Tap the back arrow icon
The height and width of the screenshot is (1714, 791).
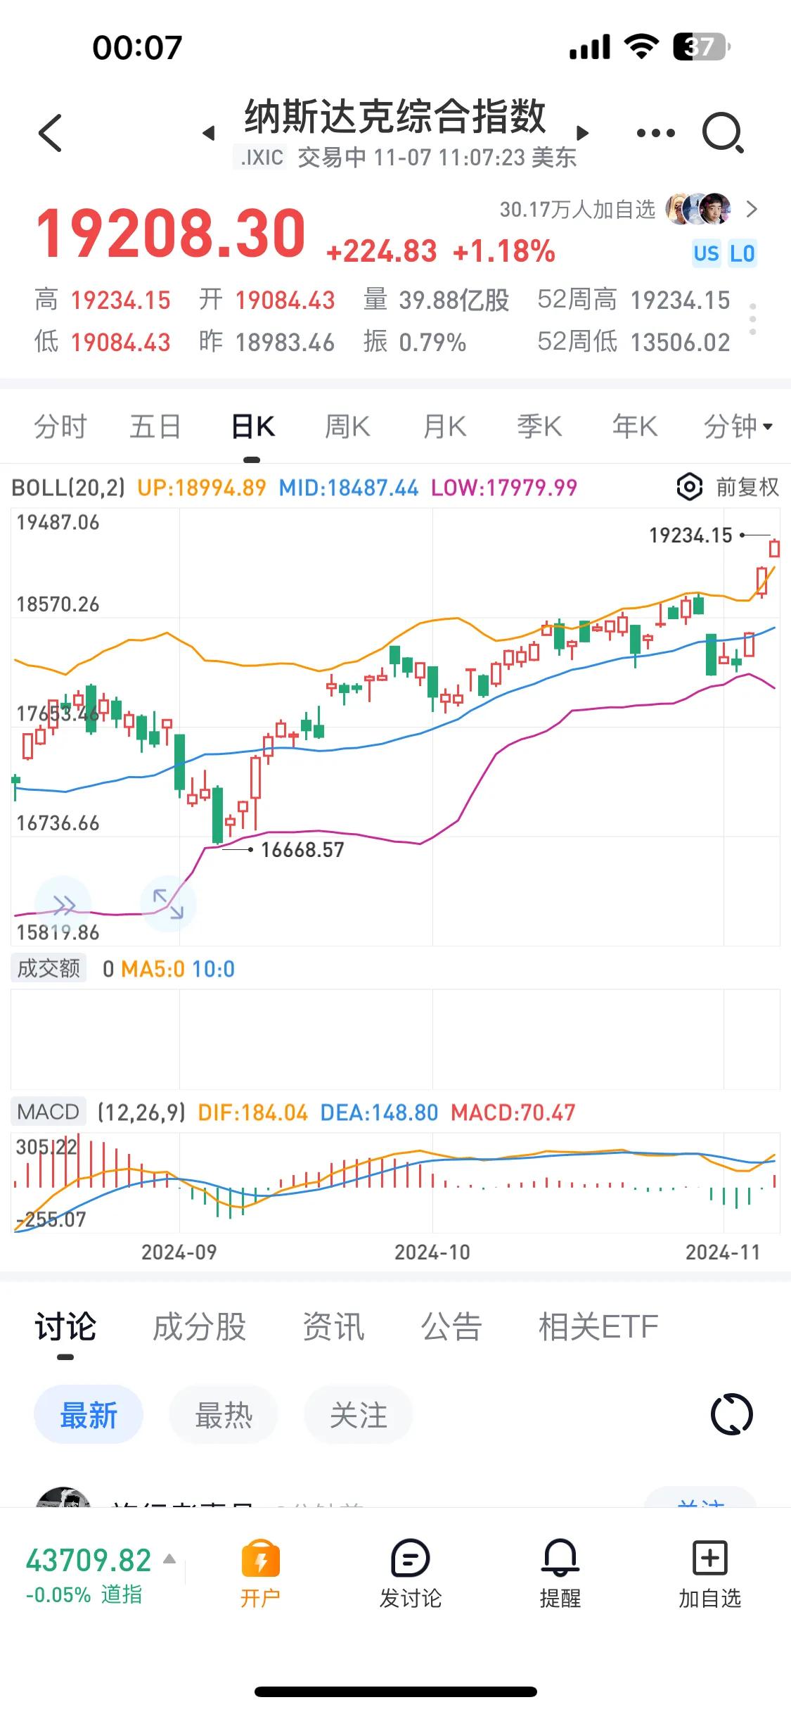click(50, 132)
